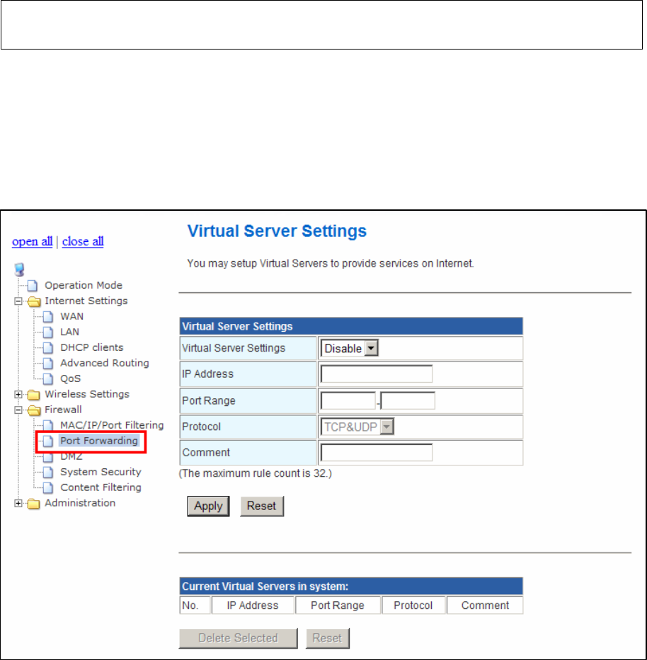Click the Advanced Routing page icon
This screenshot has height=660, width=647.
[48, 364]
